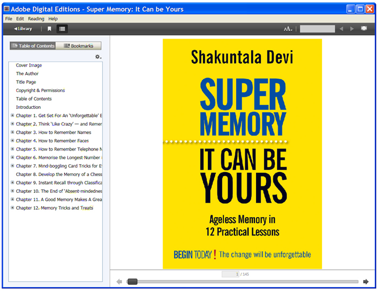
Task: Open Cover Image entry
Action: click(29, 66)
